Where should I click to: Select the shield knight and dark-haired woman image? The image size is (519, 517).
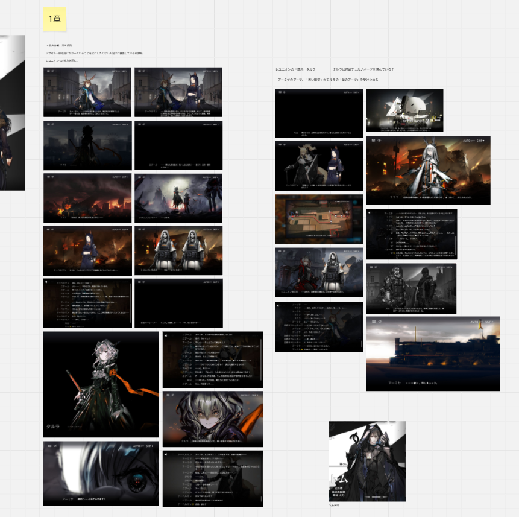(319, 166)
